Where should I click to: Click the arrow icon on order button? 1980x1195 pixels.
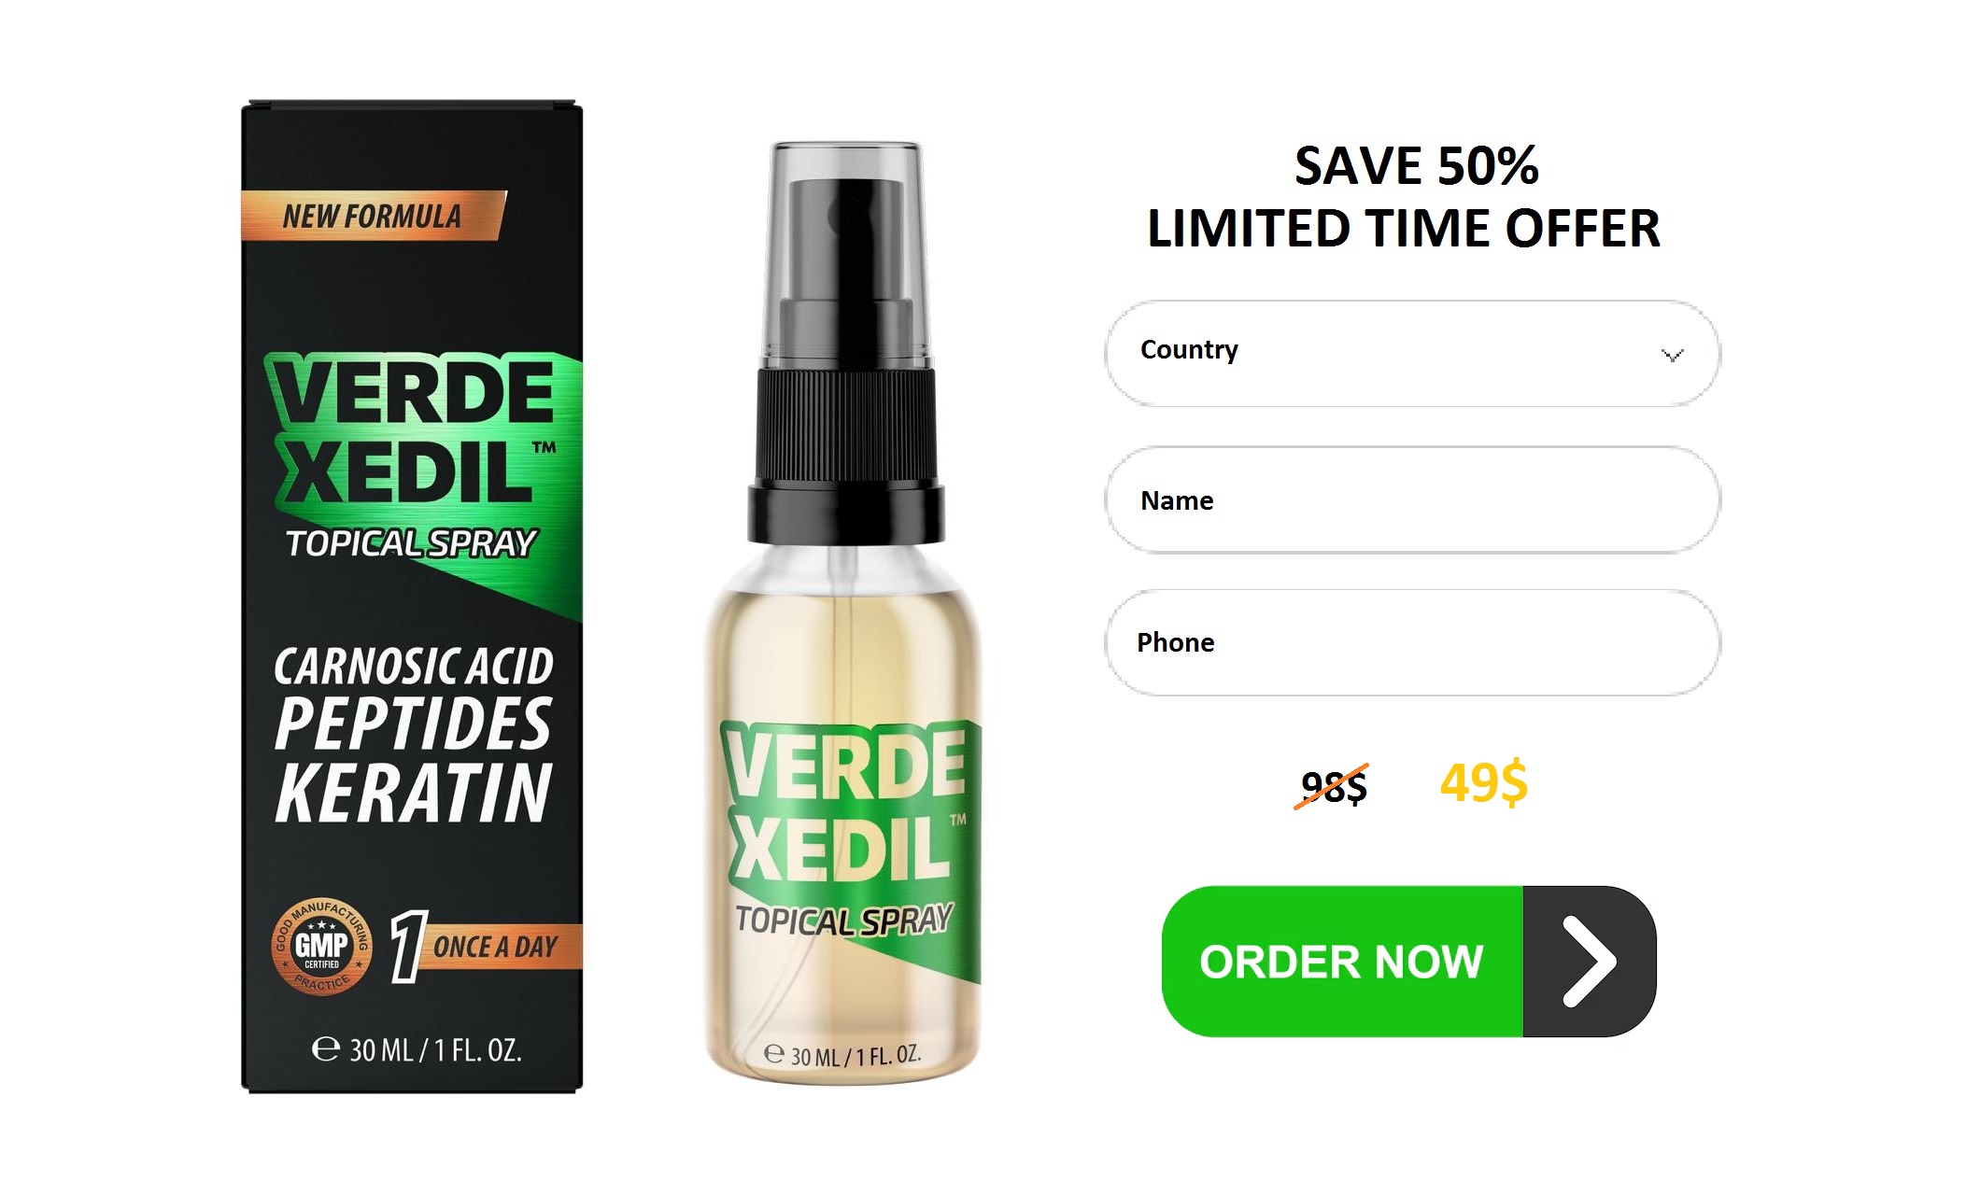[x=1589, y=962]
